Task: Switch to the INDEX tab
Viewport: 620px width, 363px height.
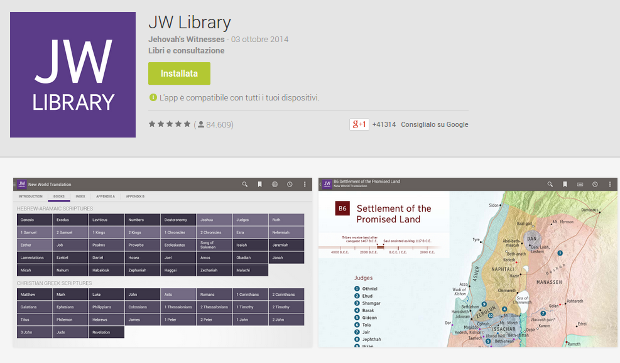Action: (80, 197)
